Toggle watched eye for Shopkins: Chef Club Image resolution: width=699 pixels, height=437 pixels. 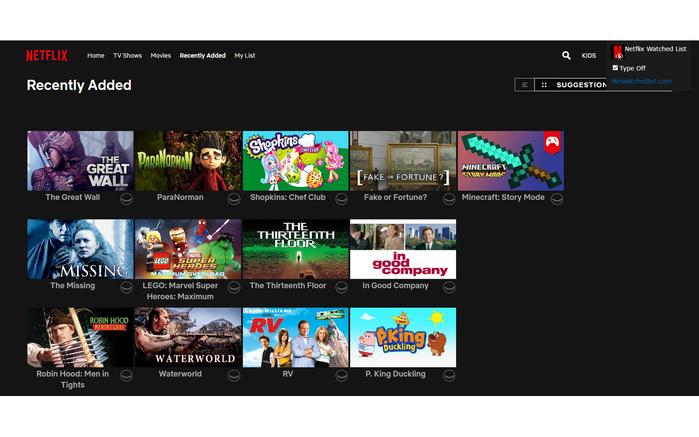[x=342, y=199]
